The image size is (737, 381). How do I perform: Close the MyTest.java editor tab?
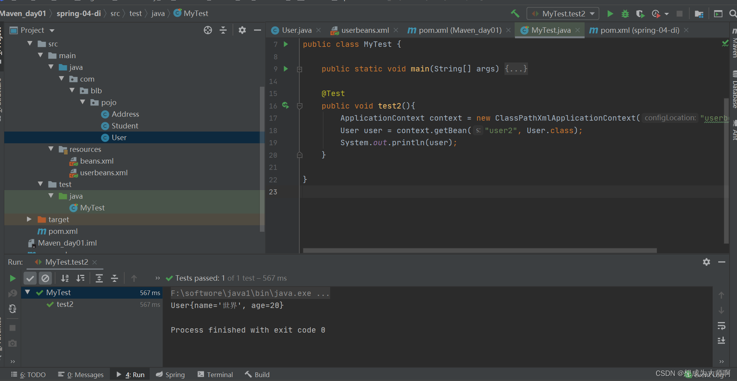click(578, 30)
